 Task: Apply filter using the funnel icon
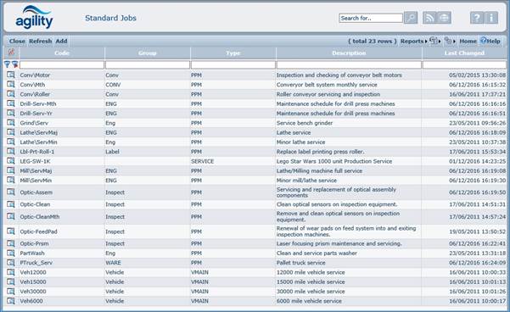click(x=7, y=64)
